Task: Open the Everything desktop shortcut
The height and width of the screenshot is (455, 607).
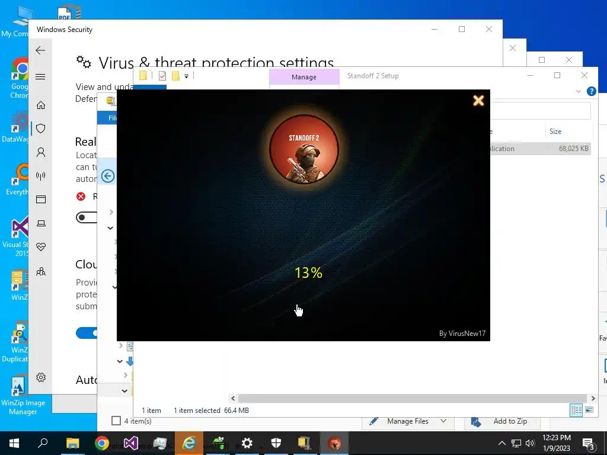Action: [17, 180]
